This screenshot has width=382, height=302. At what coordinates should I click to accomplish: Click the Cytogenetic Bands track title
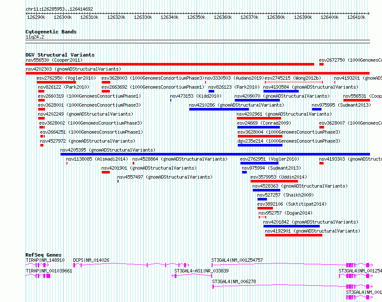51,32
